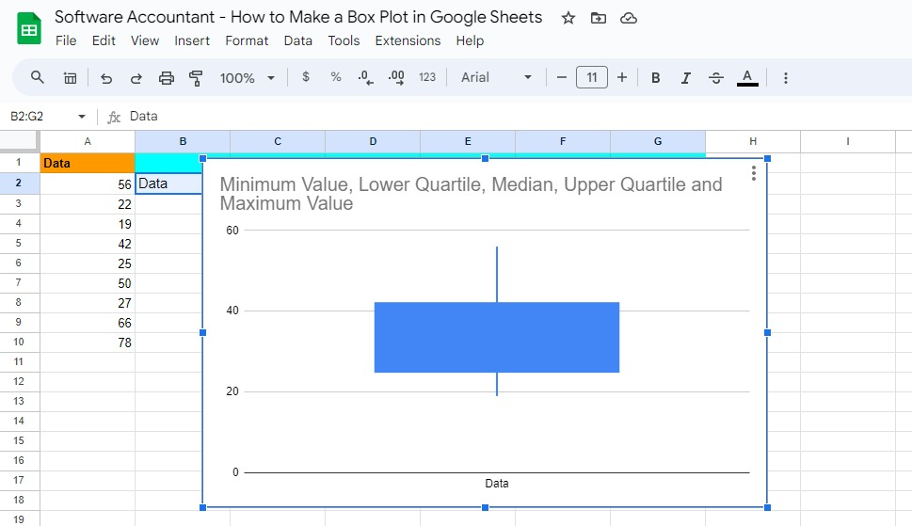The image size is (912, 526).
Task: Click the font size field showing 11
Action: pyautogui.click(x=591, y=77)
